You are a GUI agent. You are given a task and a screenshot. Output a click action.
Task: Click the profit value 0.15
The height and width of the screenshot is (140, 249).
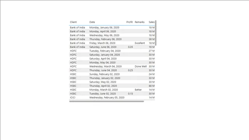[130, 94]
